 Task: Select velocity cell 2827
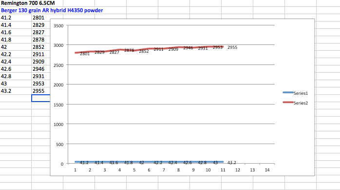click(x=41, y=32)
